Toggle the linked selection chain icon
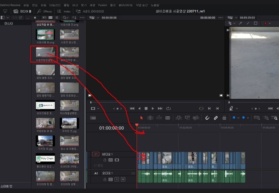 216,118
